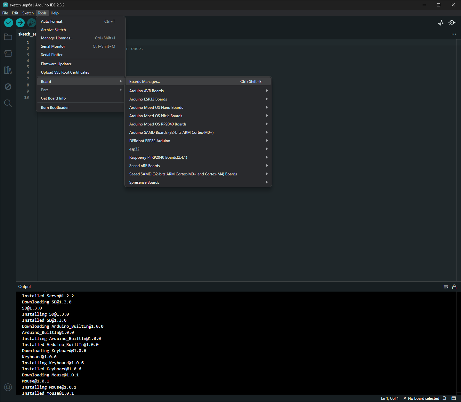Expand Seeed nRF Boards submenu
Viewport: 461px width, 402px height.
[x=198, y=166]
